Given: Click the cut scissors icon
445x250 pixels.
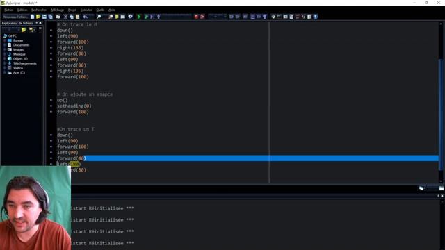Looking at the screenshot, I should coord(65,17).
